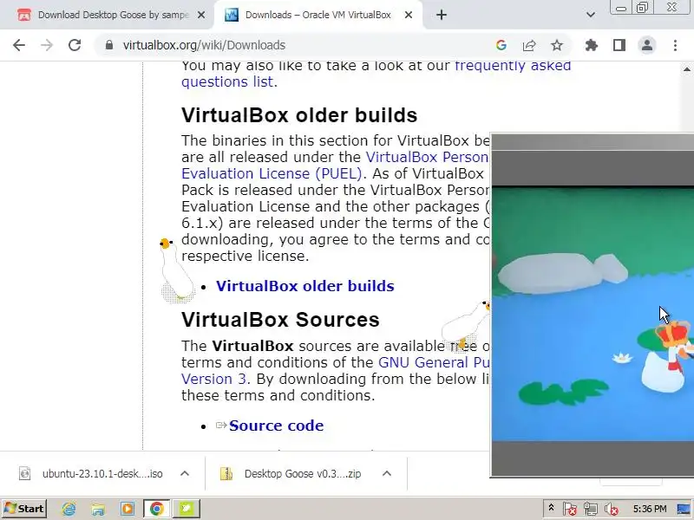This screenshot has width=694, height=520.
Task: Close the Download Desktop Goose tab
Action: coord(201,15)
